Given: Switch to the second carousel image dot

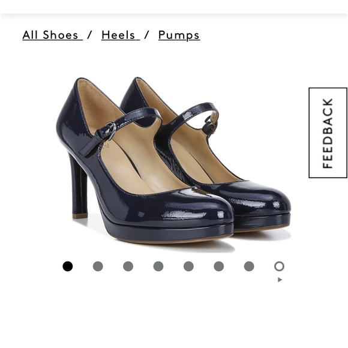Looking at the screenshot, I should pyautogui.click(x=98, y=266).
